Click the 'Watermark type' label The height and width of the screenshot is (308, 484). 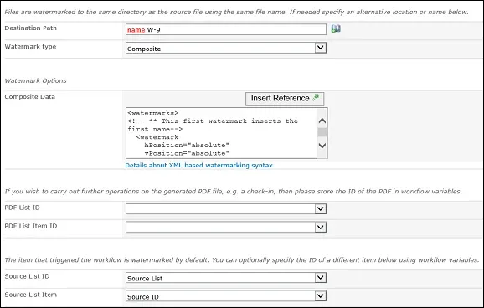point(30,47)
